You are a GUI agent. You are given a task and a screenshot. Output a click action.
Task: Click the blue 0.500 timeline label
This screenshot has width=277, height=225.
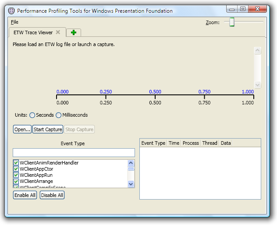pyautogui.click(x=155, y=92)
